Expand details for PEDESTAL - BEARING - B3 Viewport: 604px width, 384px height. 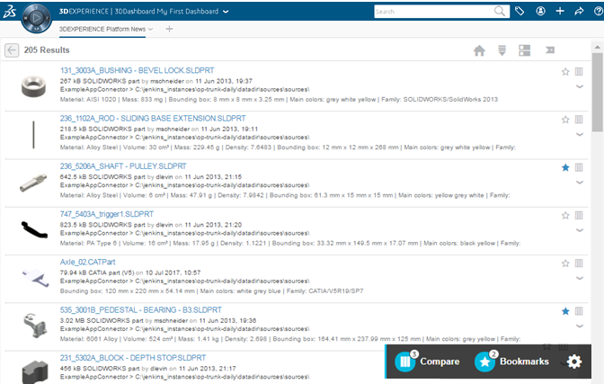(x=580, y=326)
